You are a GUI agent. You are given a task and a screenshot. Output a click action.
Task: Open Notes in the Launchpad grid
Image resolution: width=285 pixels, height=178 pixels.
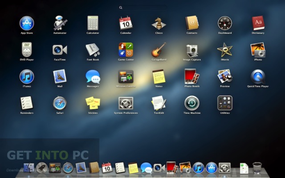point(159,77)
